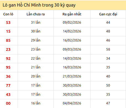Viewport: 126px width, 108px height.
Task: Select red number 23 in Con lô column
Action: tap(8, 49)
